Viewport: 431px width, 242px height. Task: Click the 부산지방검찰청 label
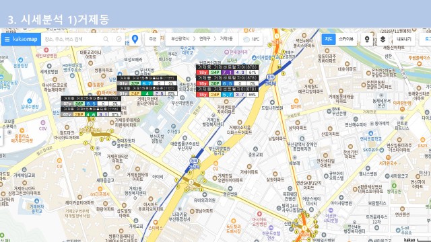157,138
